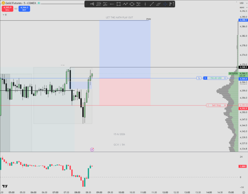Select the blue crosshair cursor tool
Image resolution: width=248 pixels, height=194 pixels.
click(x=165, y=4)
